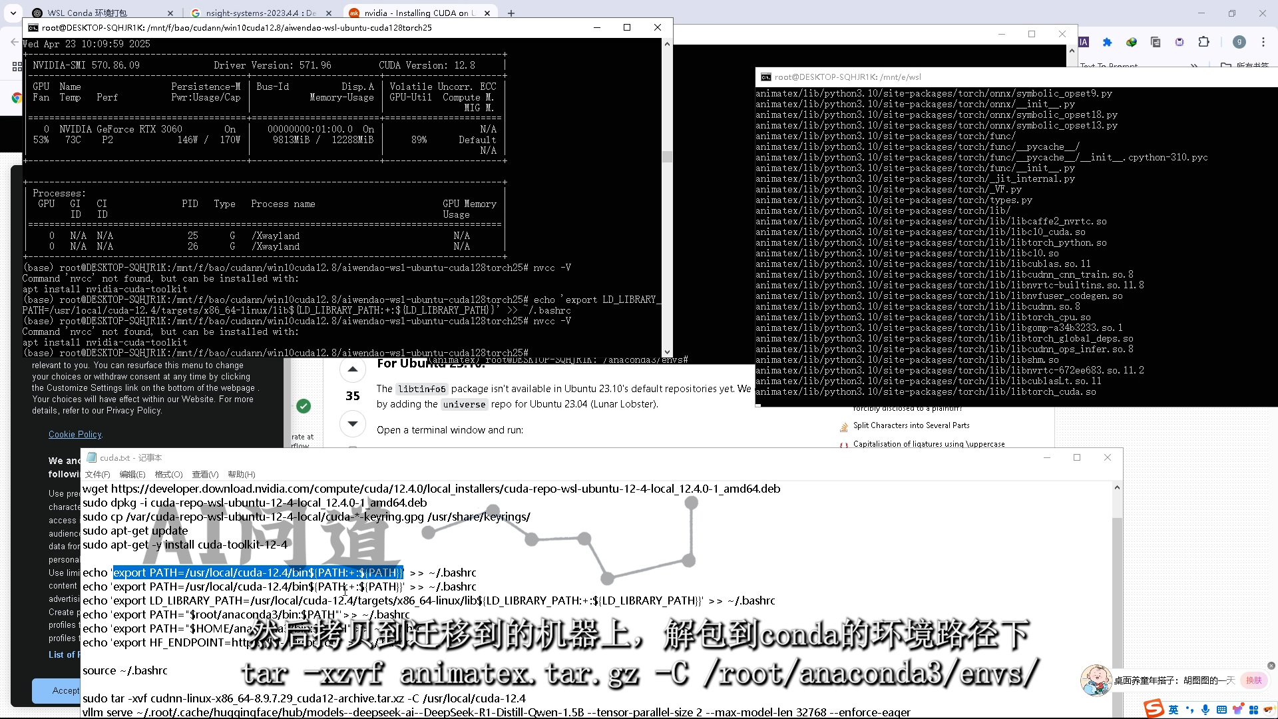Click the terminal window vertical scrollbar thumb

(x=667, y=156)
